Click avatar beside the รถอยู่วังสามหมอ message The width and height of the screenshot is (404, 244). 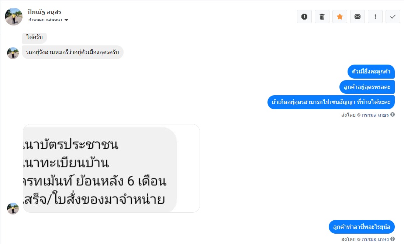click(13, 53)
